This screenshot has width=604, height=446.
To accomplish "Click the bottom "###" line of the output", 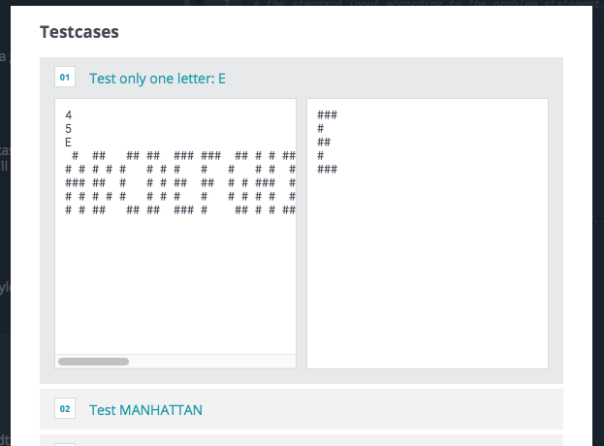I will tap(327, 169).
